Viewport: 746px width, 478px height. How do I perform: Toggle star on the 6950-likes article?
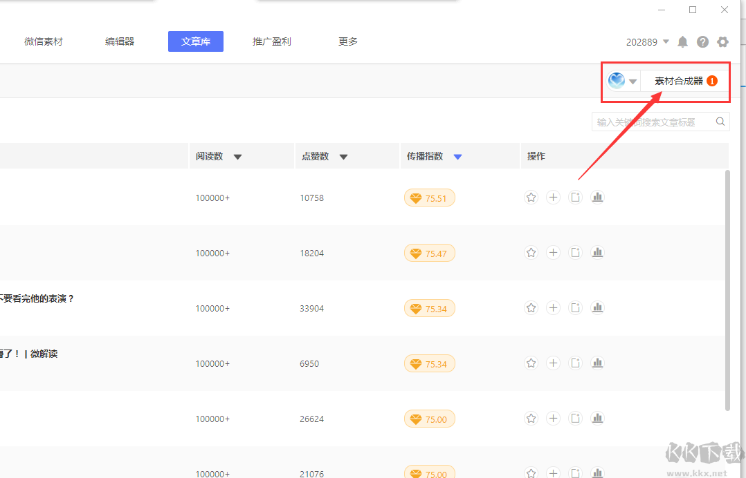pos(531,363)
